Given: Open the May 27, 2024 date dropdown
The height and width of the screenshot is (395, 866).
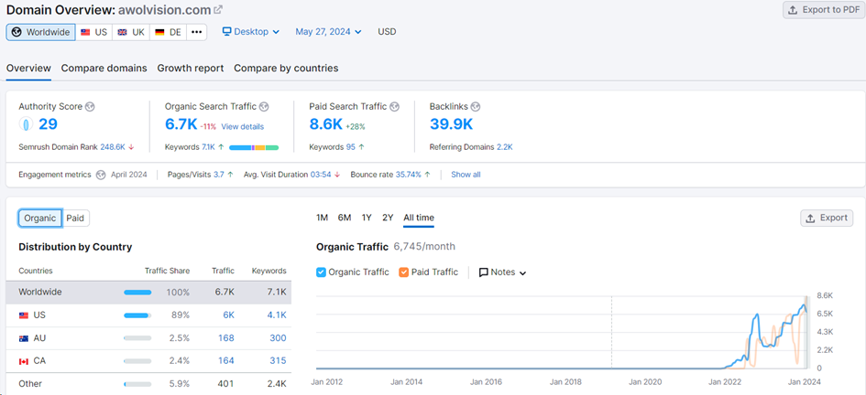Looking at the screenshot, I should pyautogui.click(x=328, y=32).
